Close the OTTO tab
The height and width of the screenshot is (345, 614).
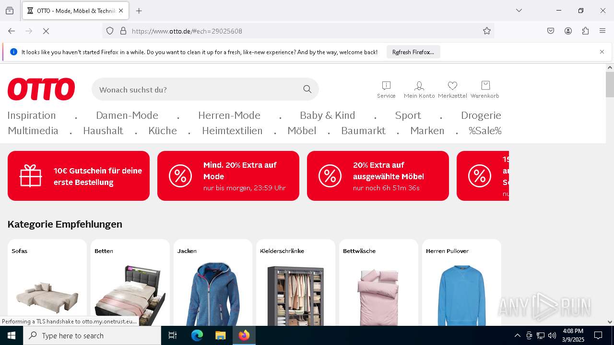click(x=121, y=11)
